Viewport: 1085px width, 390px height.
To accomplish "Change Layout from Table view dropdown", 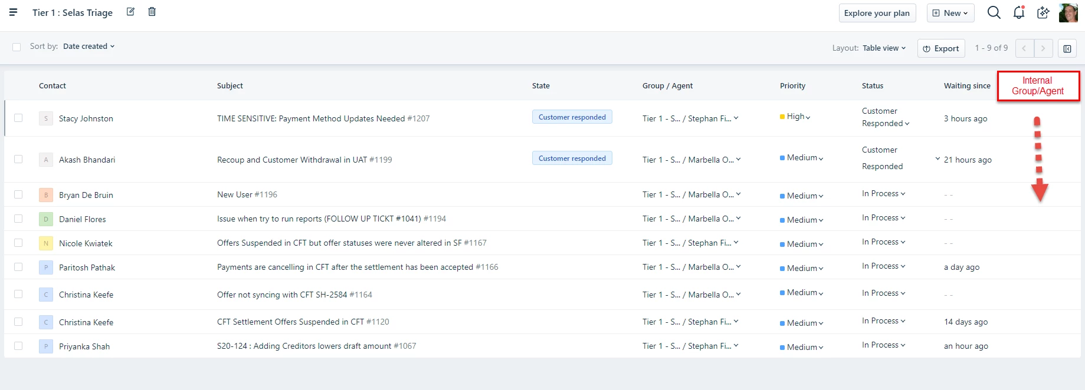I will click(x=884, y=48).
